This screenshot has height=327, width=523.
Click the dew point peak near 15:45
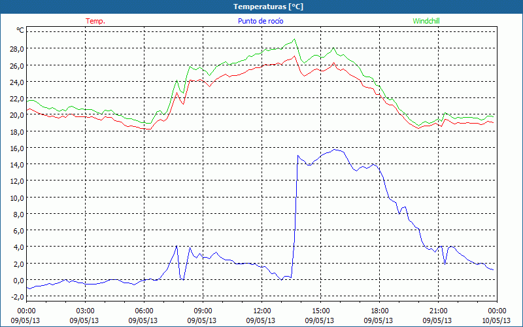335,150
